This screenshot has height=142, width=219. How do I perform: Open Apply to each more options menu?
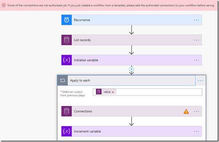click(x=200, y=80)
